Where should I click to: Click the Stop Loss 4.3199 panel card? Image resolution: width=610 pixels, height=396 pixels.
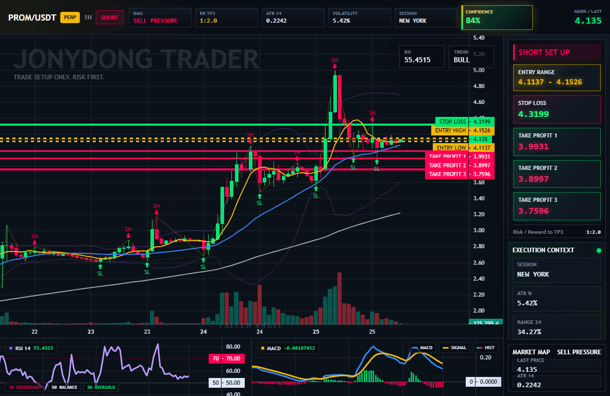(x=557, y=109)
